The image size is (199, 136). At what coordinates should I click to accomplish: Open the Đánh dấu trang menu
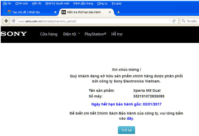pos(83,3)
